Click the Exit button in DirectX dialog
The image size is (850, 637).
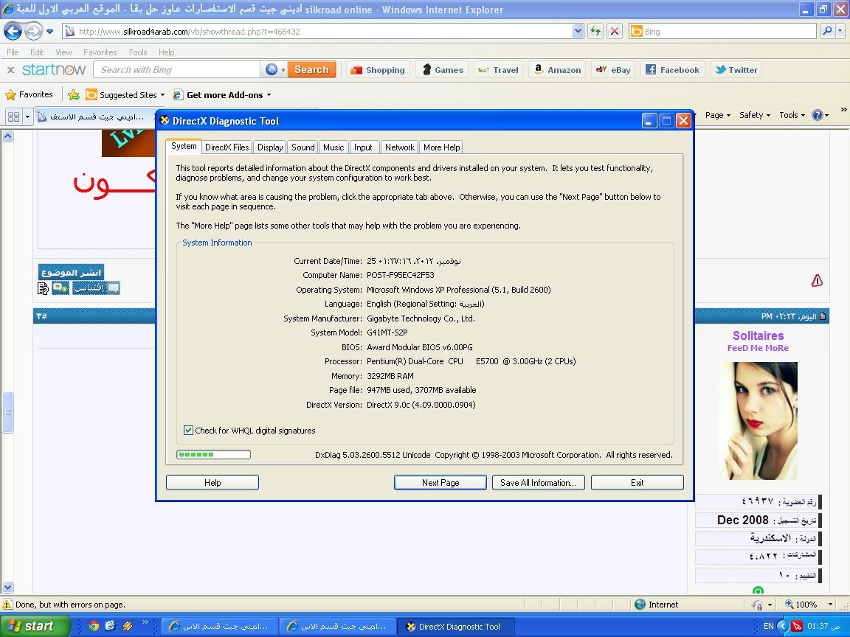coord(637,483)
